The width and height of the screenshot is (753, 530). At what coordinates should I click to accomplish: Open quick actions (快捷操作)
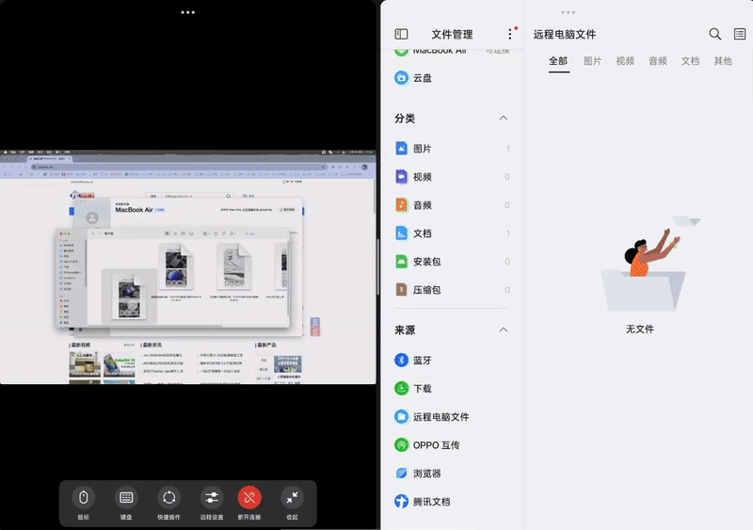click(x=168, y=503)
